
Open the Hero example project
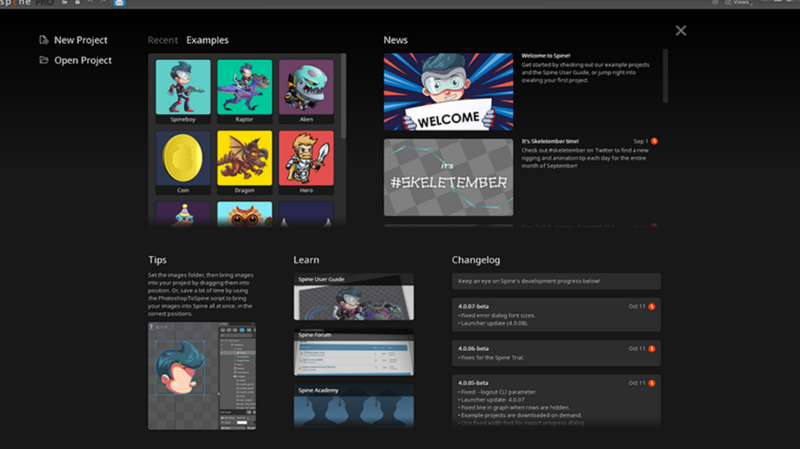click(x=306, y=162)
